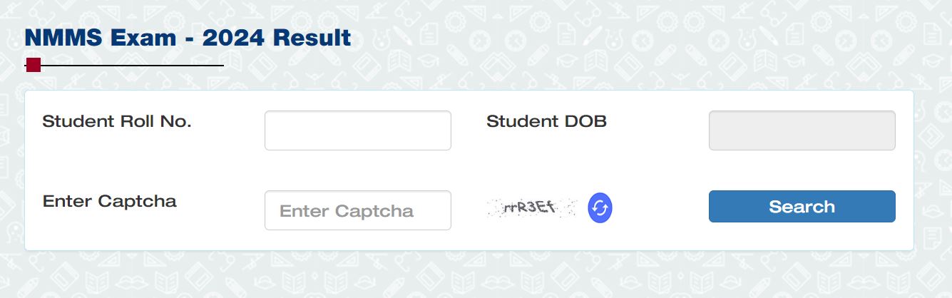Click the rrR3Ef captcha image
The width and height of the screenshot is (952, 298).
531,208
